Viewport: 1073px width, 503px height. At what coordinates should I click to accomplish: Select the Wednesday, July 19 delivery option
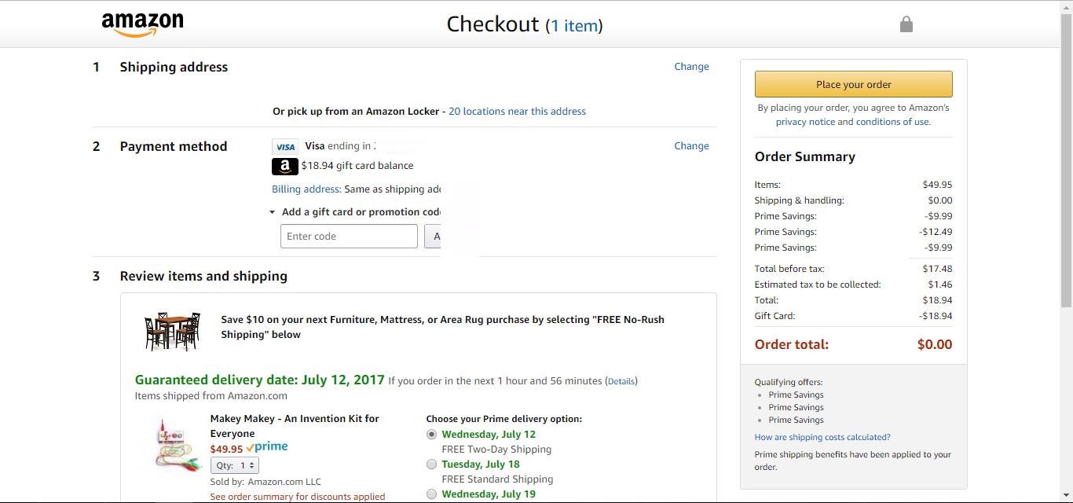pos(431,494)
